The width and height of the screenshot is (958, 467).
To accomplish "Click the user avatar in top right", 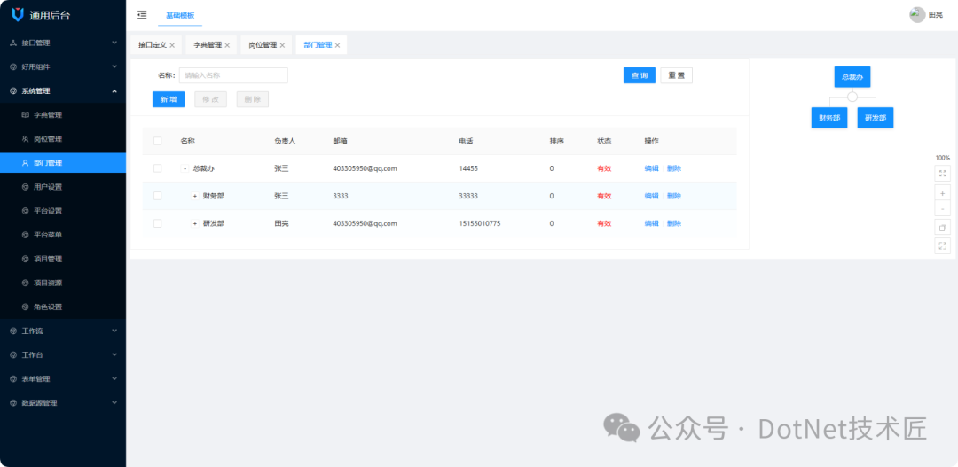I will 917,15.
